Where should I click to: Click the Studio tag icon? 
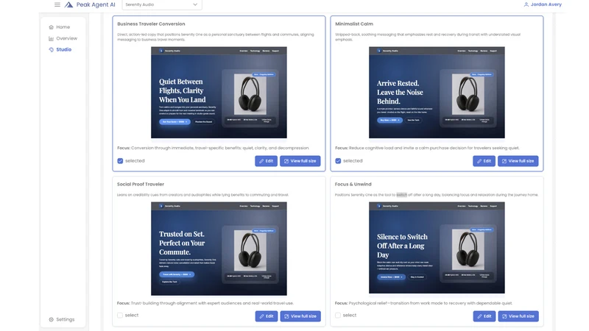click(x=51, y=49)
